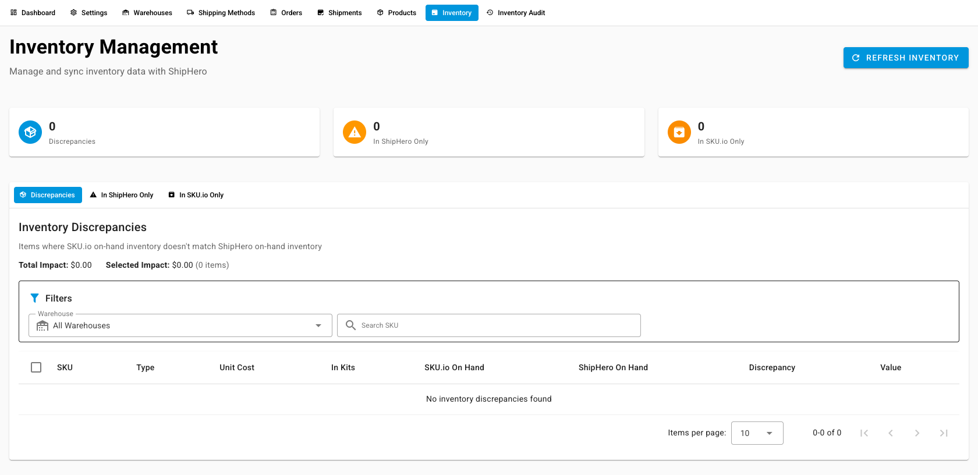Open the Inventory Audit page
This screenshot has width=978, height=475.
(x=516, y=13)
